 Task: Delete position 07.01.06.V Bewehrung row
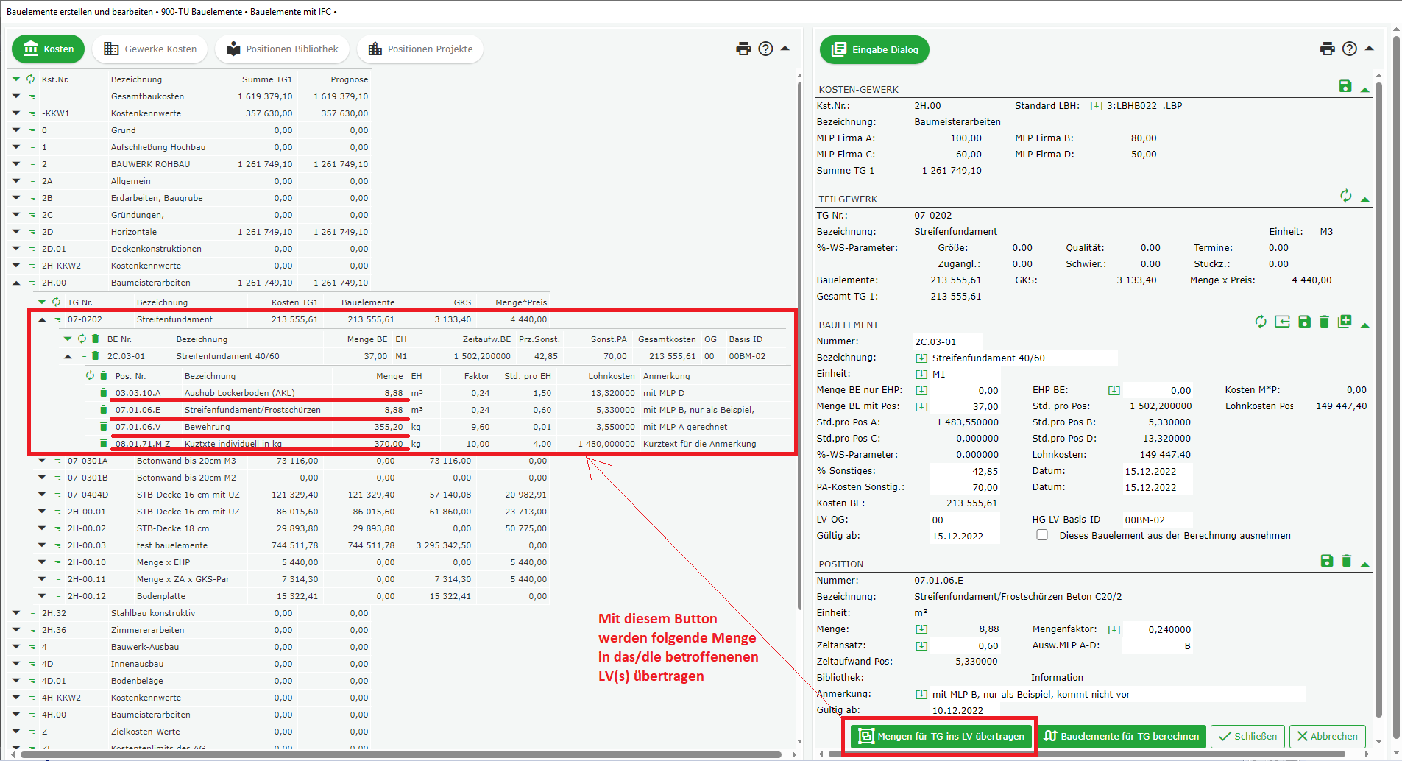pyautogui.click(x=104, y=427)
